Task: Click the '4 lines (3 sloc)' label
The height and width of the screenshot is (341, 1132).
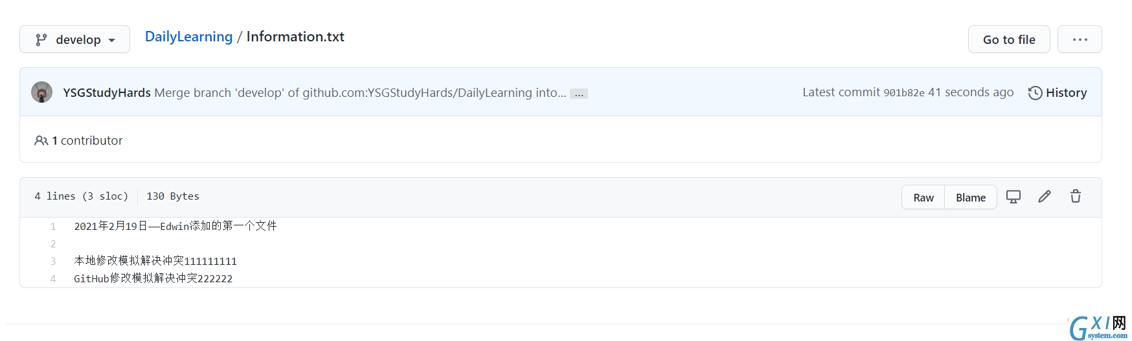Action: (x=81, y=196)
